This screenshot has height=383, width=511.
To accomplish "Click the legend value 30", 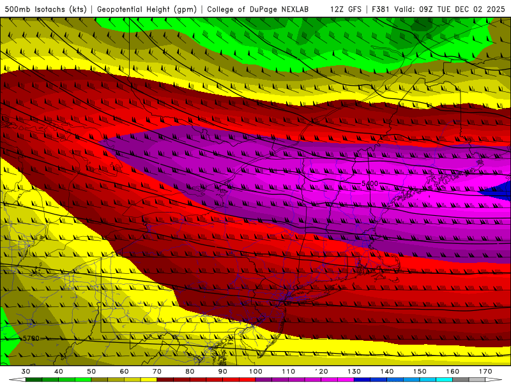I will 26,372.
